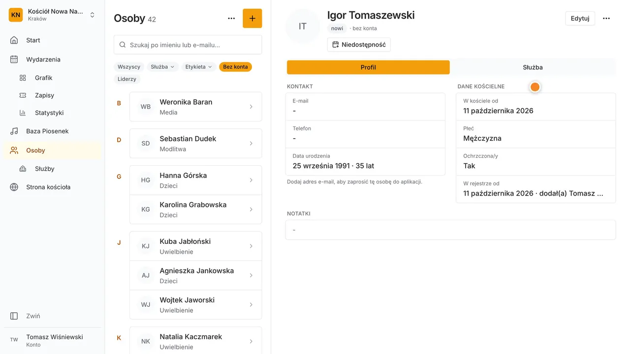Switch to the Profil tab

368,67
